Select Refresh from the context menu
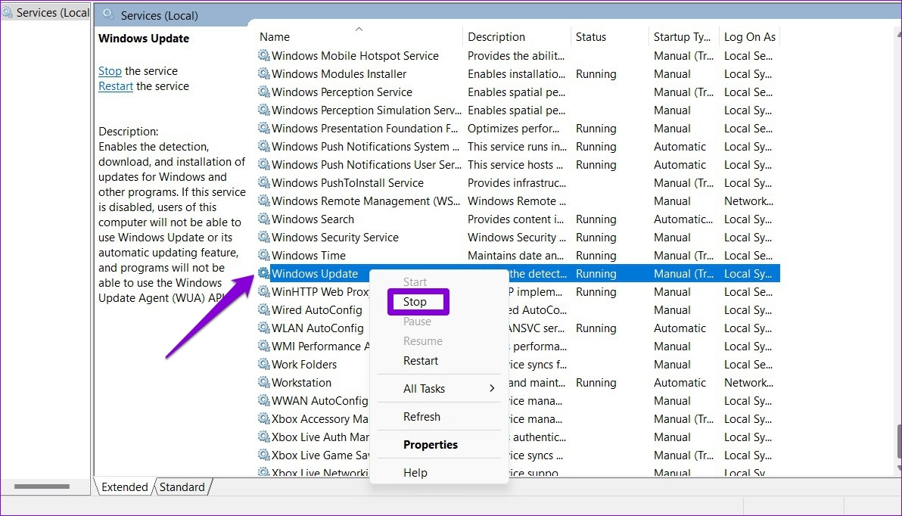Screen dimensions: 902x516 pos(421,417)
